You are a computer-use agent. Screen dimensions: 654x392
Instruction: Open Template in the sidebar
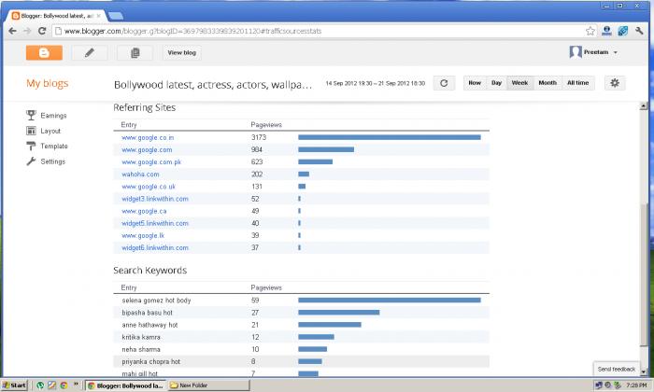click(x=54, y=147)
